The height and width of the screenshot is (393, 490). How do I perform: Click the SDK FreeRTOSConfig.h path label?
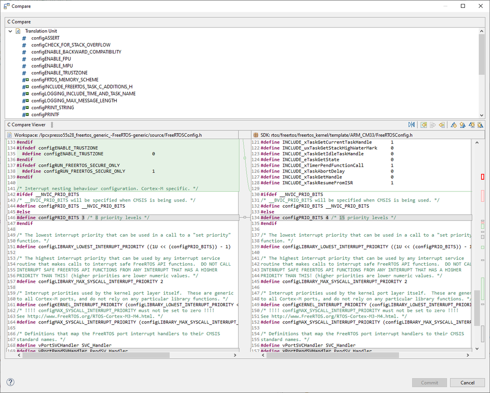pos(336,135)
